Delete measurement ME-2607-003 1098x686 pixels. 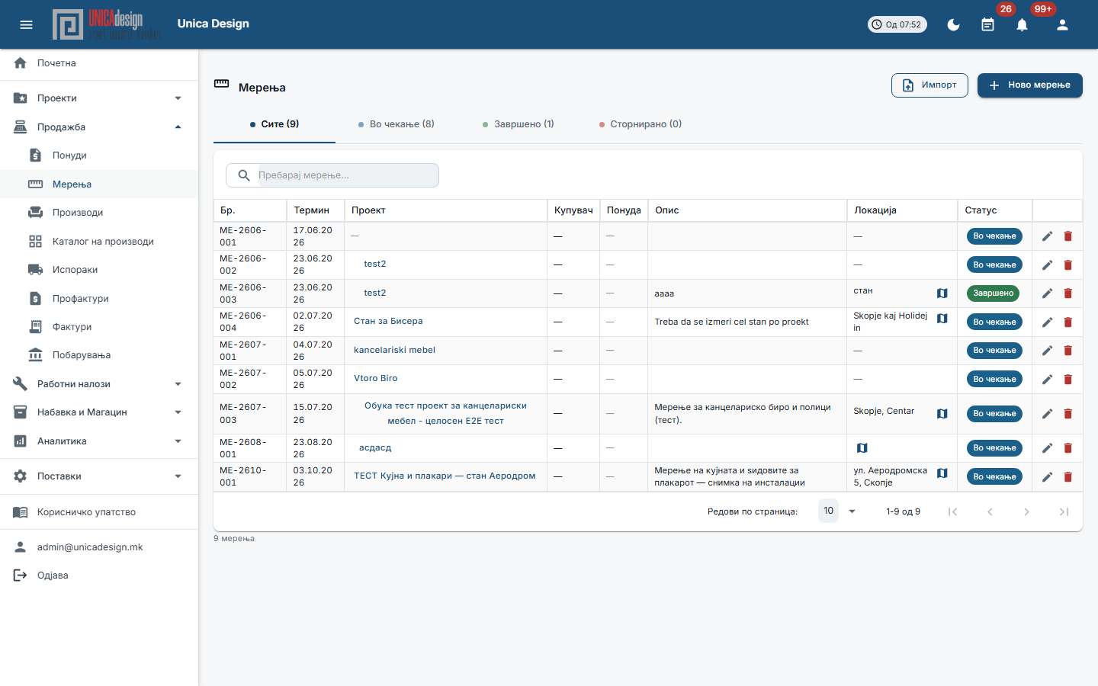(x=1067, y=414)
